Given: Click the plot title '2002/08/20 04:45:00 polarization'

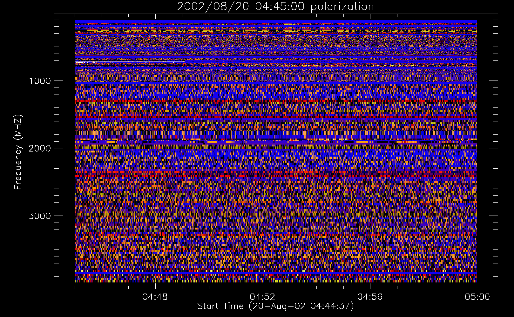Looking at the screenshot, I should (x=275, y=7).
